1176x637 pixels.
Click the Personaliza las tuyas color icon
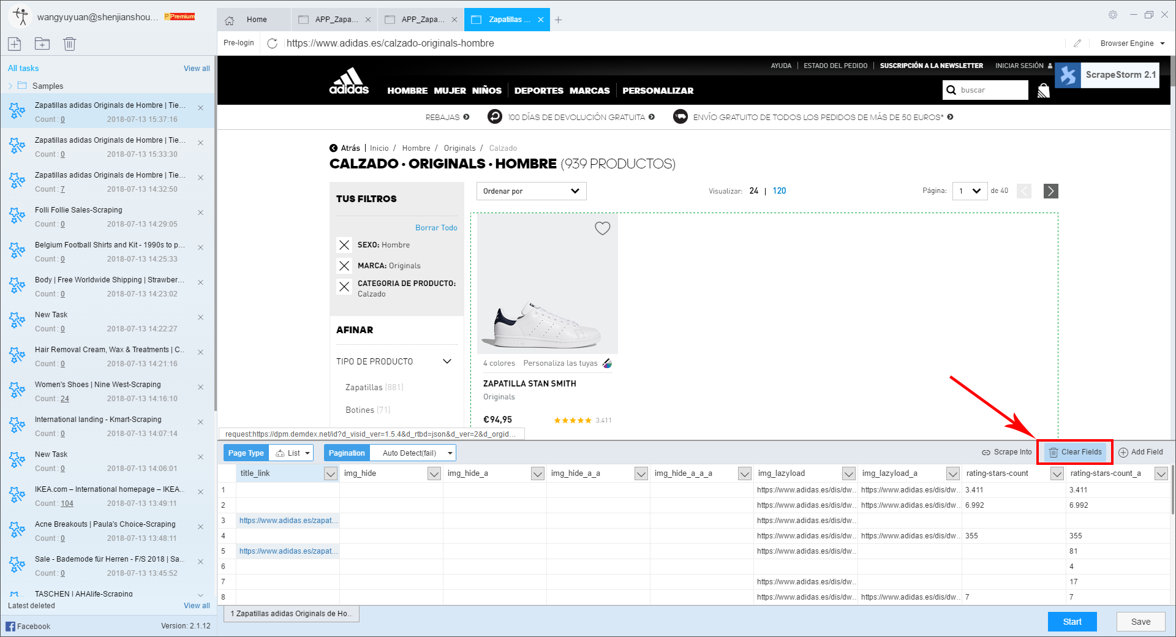(607, 363)
